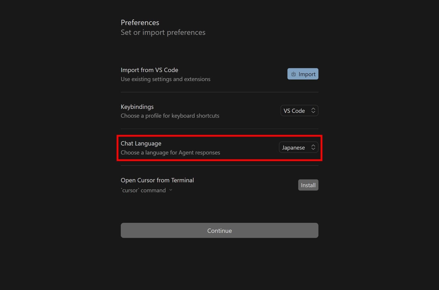Click the "Set or import preferences" subtitle
The height and width of the screenshot is (290, 439).
[x=163, y=32]
